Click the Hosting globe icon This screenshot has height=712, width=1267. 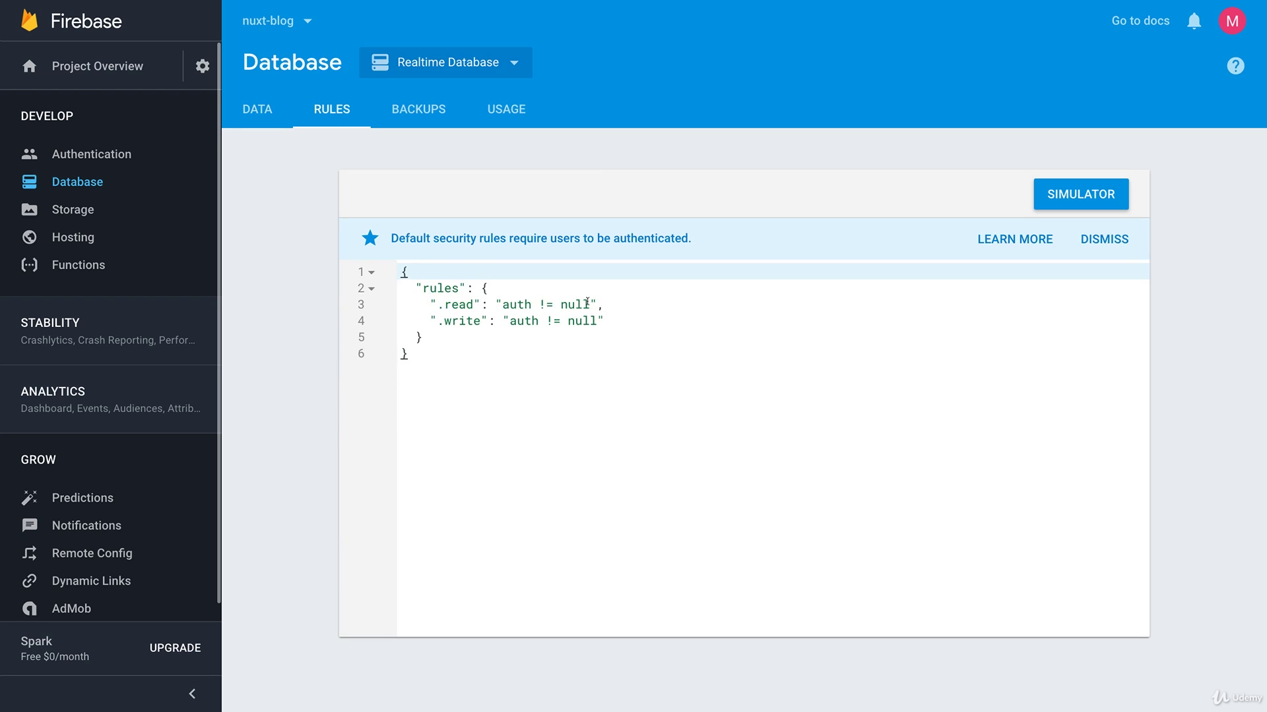(29, 237)
